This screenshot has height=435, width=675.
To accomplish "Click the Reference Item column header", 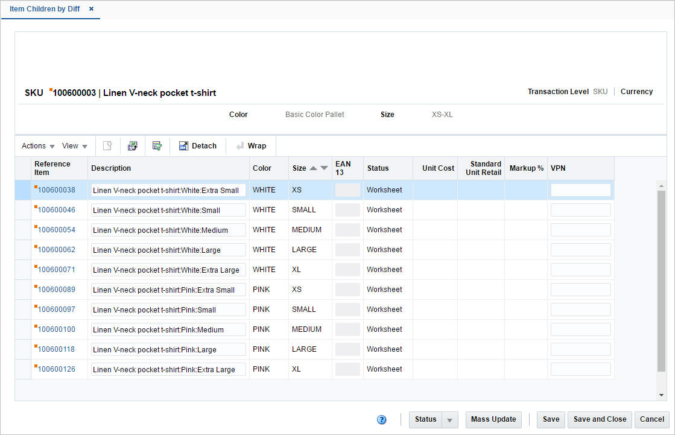I will tap(59, 168).
